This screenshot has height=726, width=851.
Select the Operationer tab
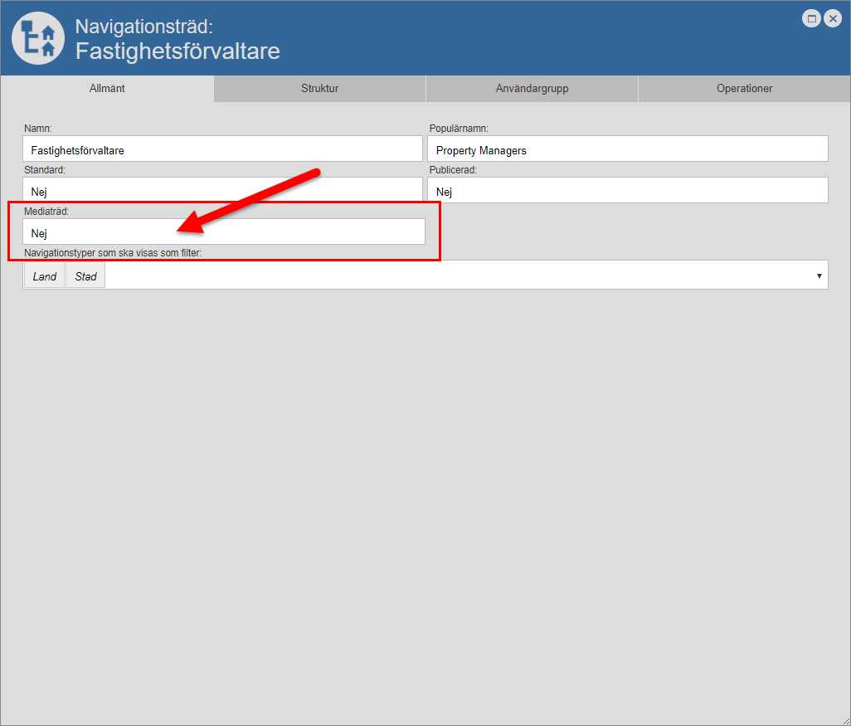pyautogui.click(x=744, y=89)
